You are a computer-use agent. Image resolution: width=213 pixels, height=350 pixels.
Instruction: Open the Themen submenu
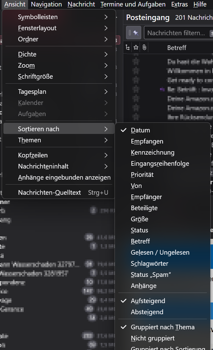59,140
